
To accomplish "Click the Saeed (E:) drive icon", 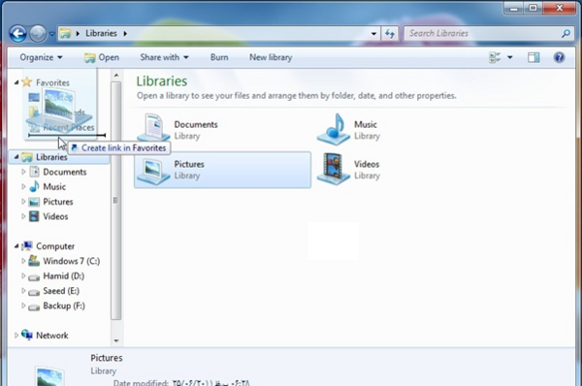I will point(34,292).
